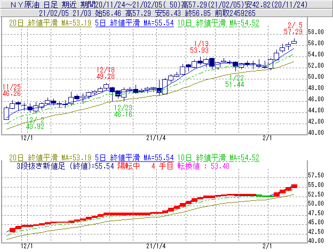Click the 20日 終値平滑 legend in lower chart
The width and height of the screenshot is (333, 252).
[x=50, y=158]
